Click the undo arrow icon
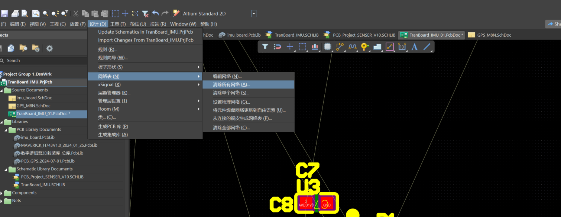Viewport: 561px width, 217px height. [x=155, y=13]
